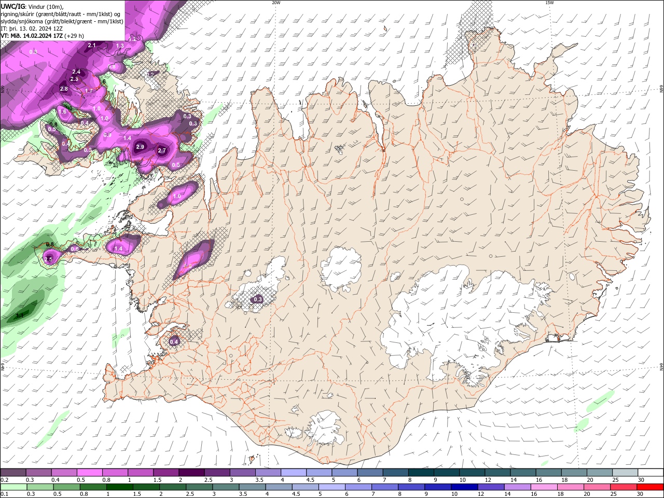The image size is (664, 498).
Task: Click the 2.3 precipitation value on the map
Action: 74,79
